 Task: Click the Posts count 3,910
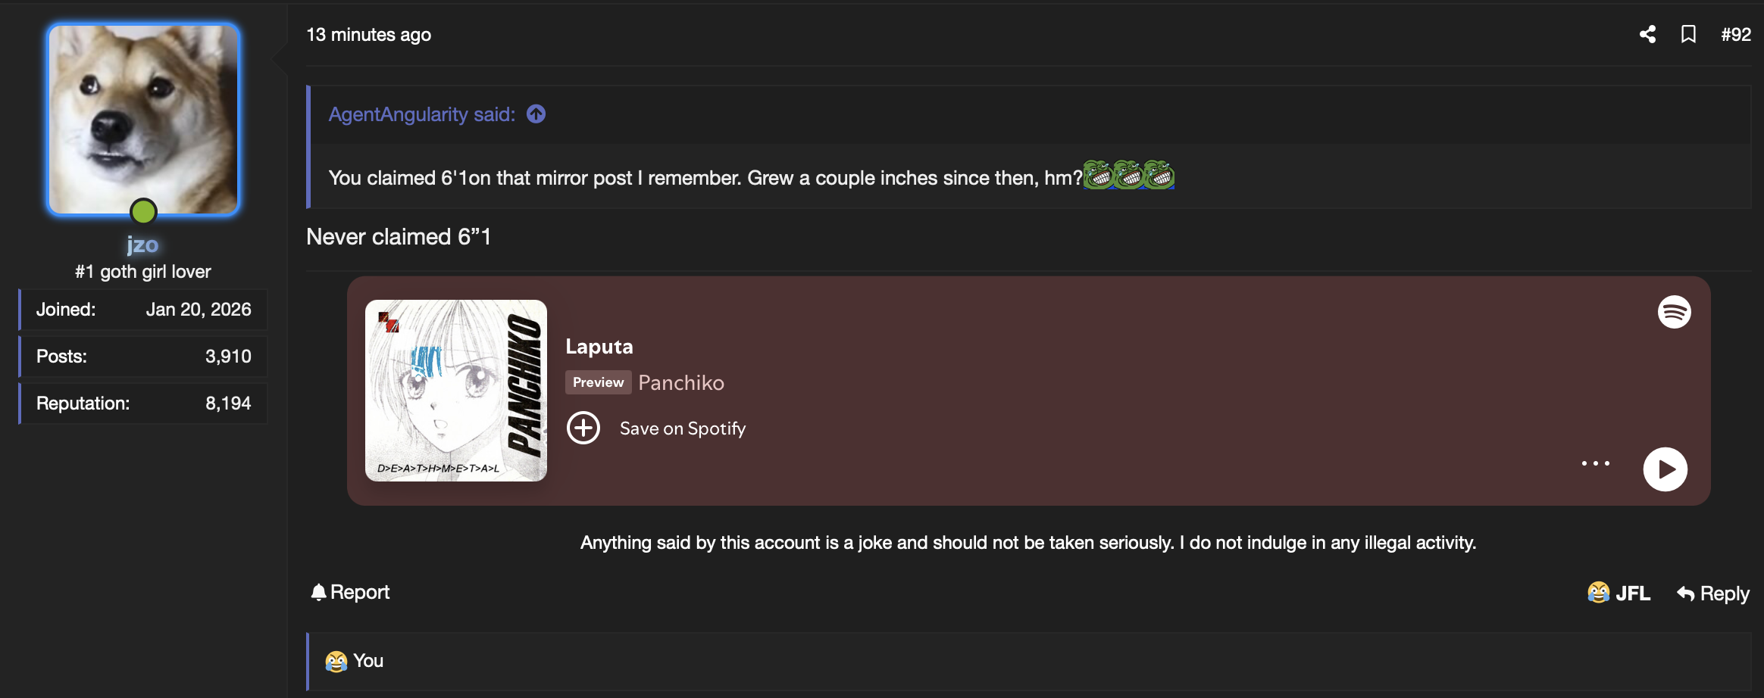(x=228, y=357)
